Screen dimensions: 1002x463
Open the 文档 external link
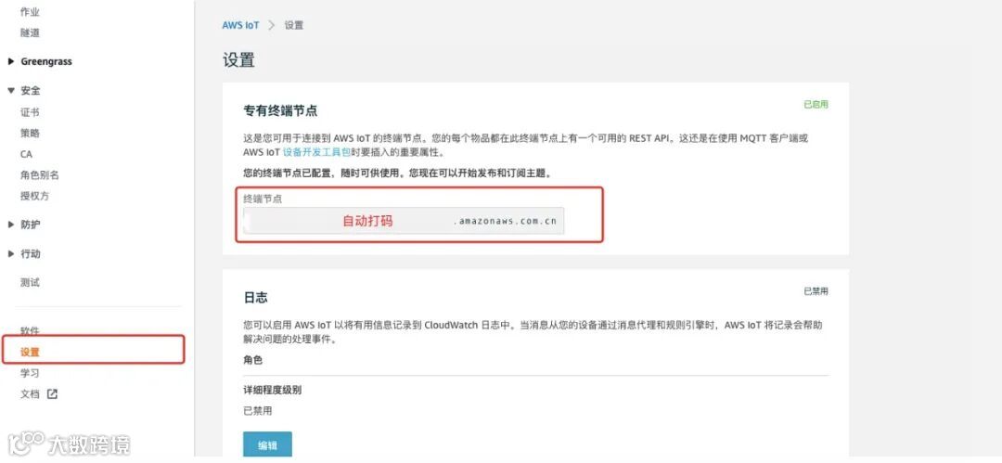30,394
